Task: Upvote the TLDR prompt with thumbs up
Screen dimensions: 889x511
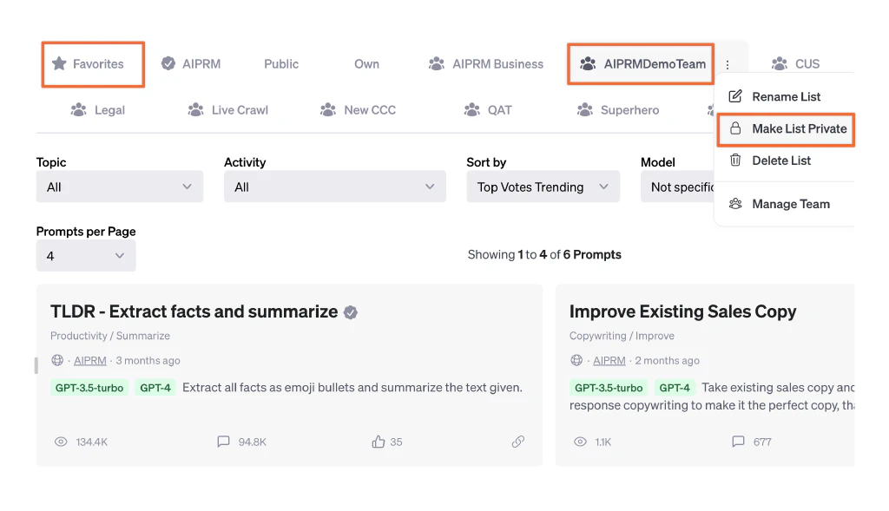Action: 379,442
